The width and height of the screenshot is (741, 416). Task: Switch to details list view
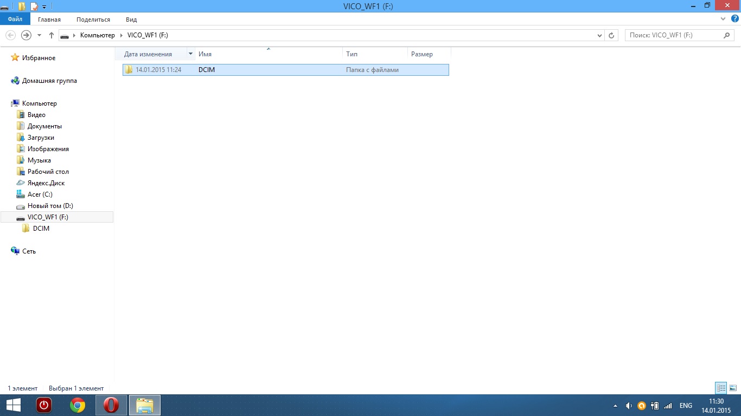coord(721,388)
